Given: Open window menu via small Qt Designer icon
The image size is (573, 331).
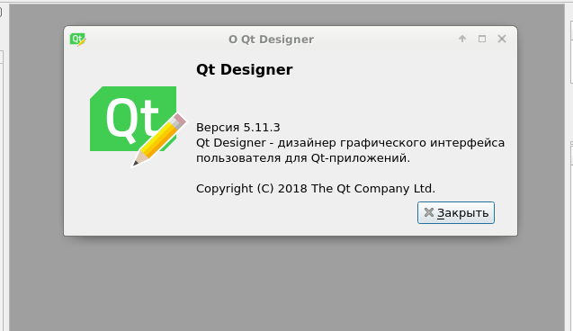Looking at the screenshot, I should click(x=78, y=39).
